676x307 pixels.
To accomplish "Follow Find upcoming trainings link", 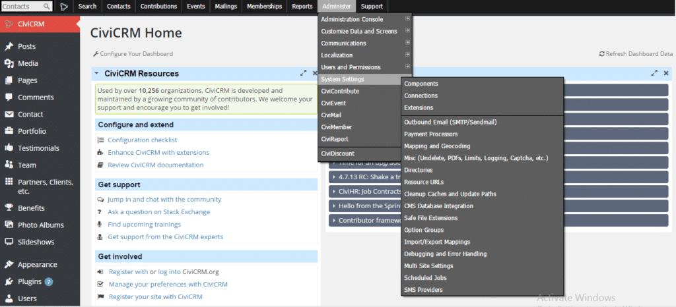I will pyautogui.click(x=145, y=225).
